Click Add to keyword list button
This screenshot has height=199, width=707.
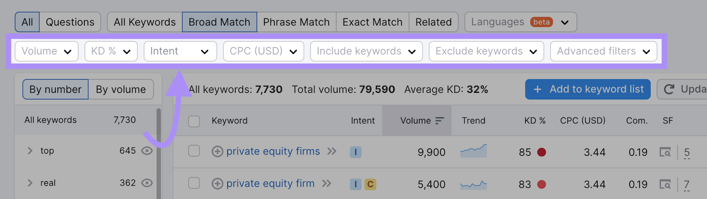tap(588, 89)
